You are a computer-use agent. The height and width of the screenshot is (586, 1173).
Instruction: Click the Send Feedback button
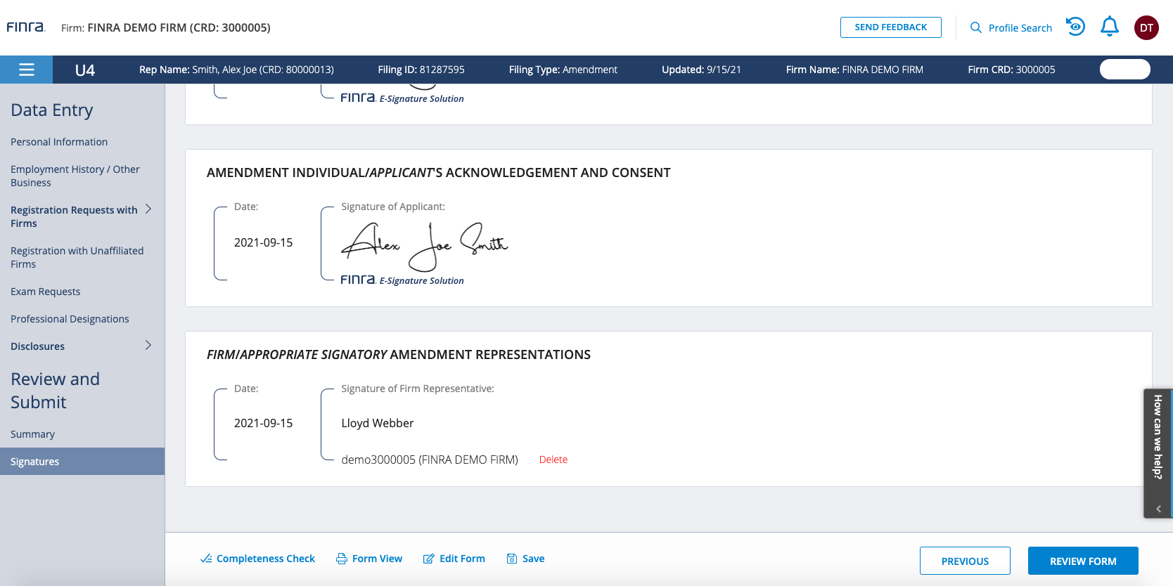pyautogui.click(x=890, y=27)
